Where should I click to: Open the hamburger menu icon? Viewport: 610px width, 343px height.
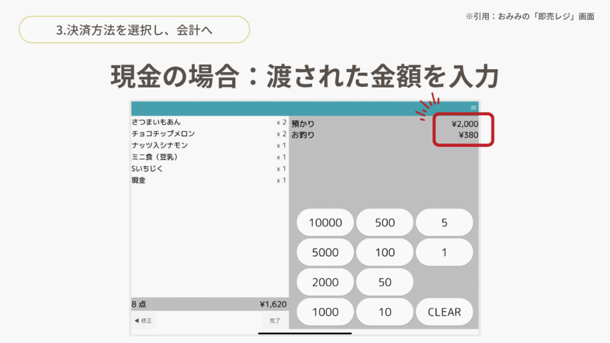(x=474, y=108)
